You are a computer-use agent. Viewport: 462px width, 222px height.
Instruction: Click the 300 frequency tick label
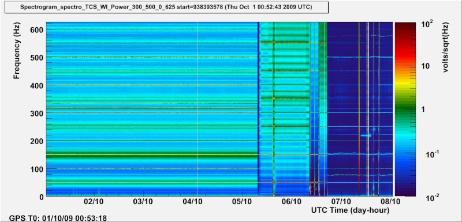tap(37, 113)
